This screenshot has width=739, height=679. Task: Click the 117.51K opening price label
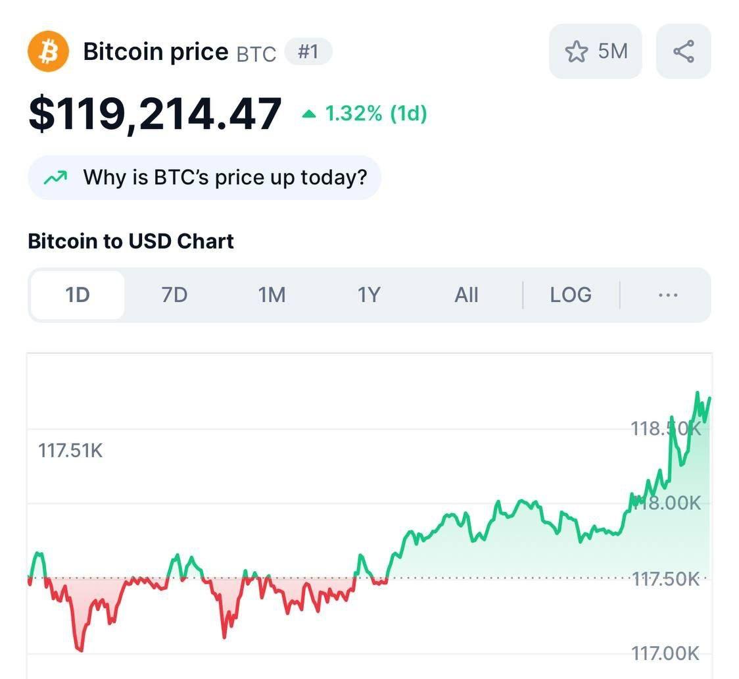(70, 451)
